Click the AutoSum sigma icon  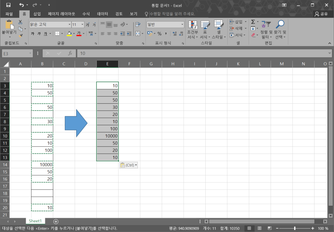click(x=253, y=22)
